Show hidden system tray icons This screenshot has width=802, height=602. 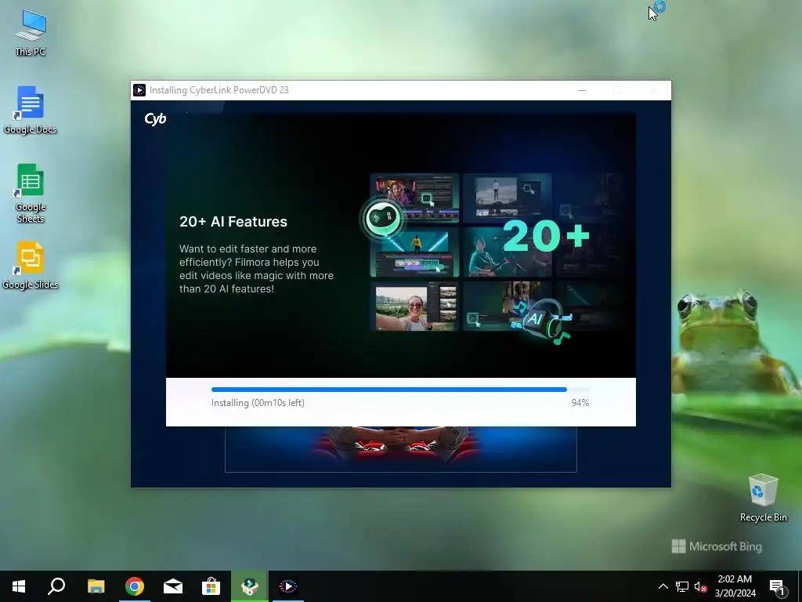pyautogui.click(x=663, y=586)
